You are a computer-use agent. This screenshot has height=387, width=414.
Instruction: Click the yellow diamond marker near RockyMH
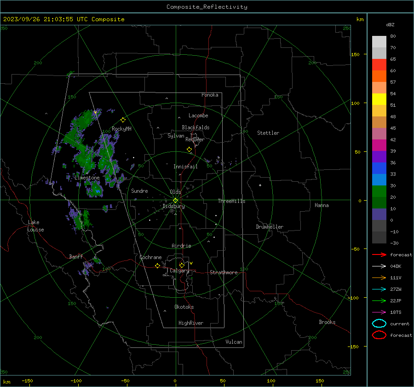[123, 120]
